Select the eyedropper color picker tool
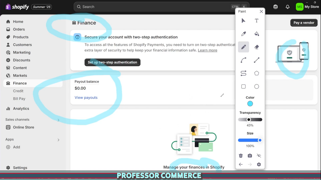 (243, 34)
